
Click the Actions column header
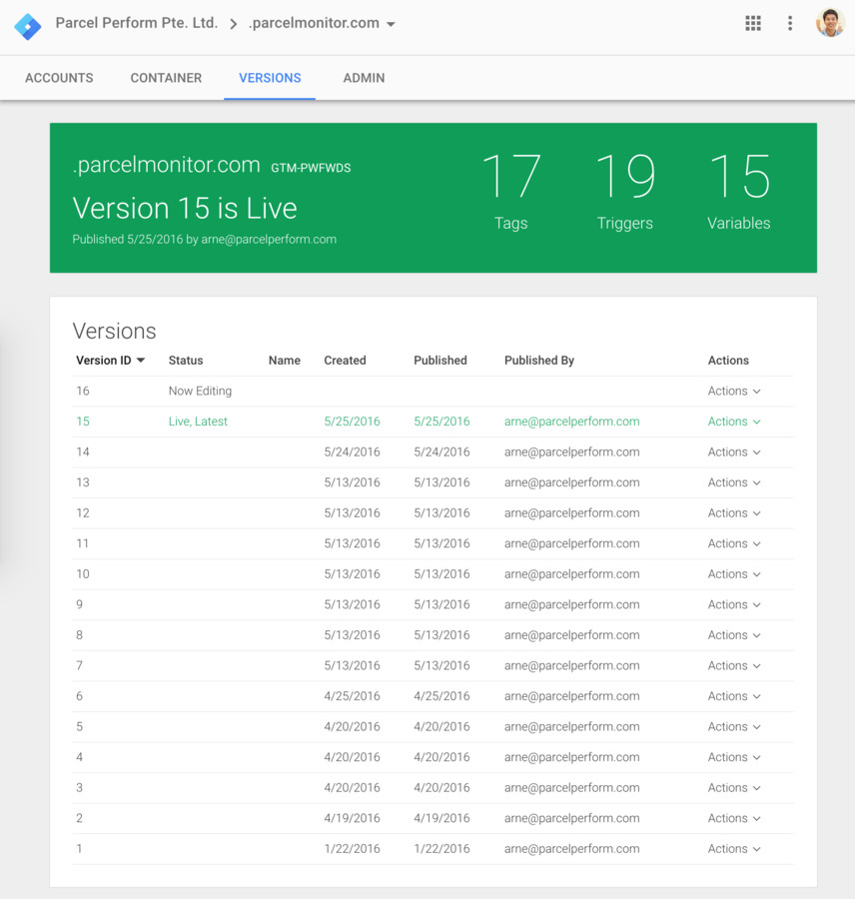coord(728,361)
